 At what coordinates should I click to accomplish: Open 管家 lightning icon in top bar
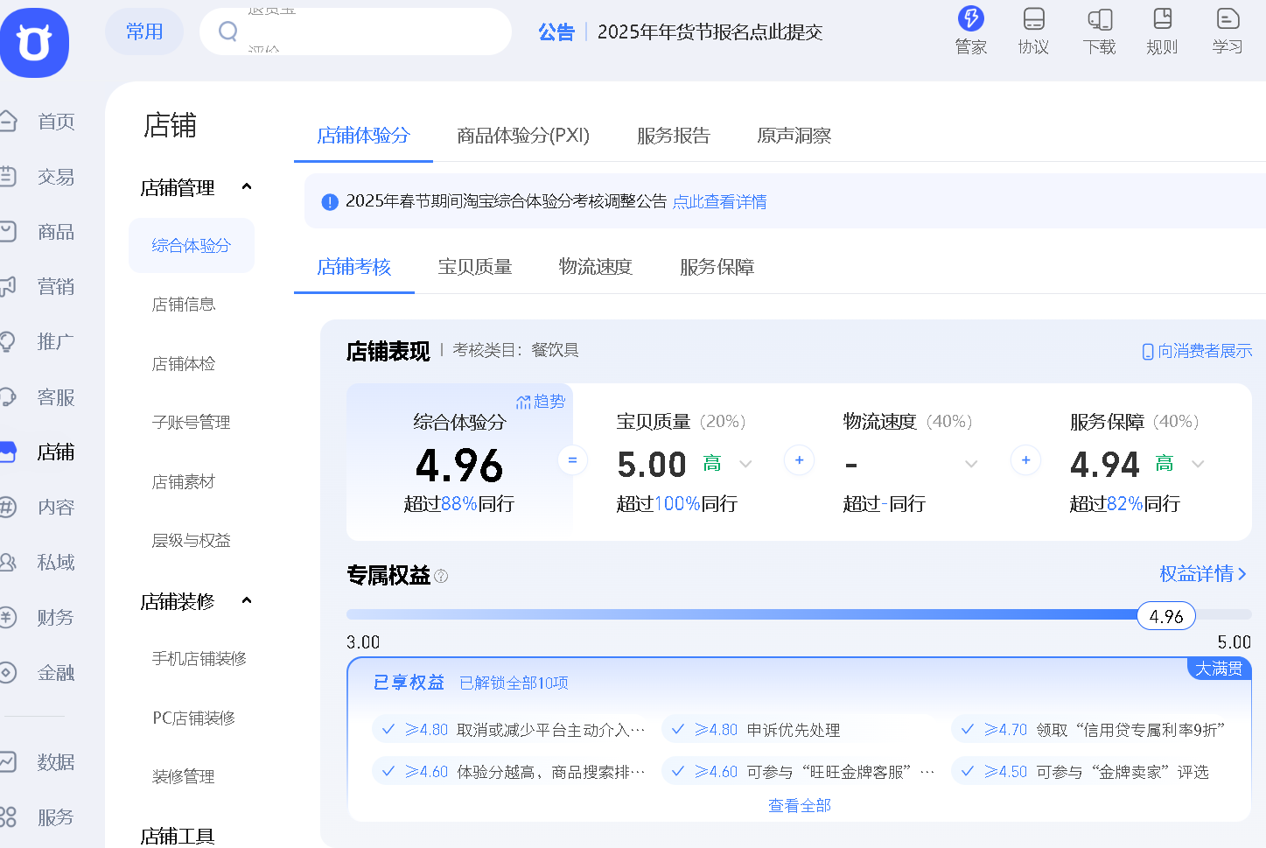[x=970, y=18]
